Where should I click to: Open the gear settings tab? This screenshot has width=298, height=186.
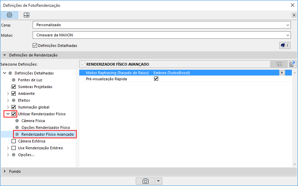[x=10, y=15]
